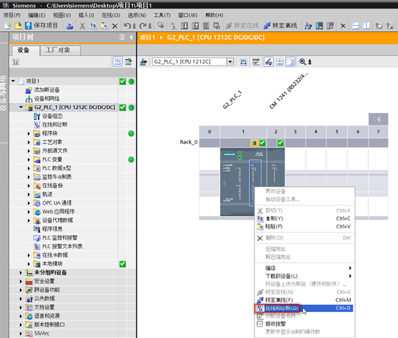Click rack collapse arrow above slot 7
The width and height of the screenshot is (398, 338).
point(378,120)
